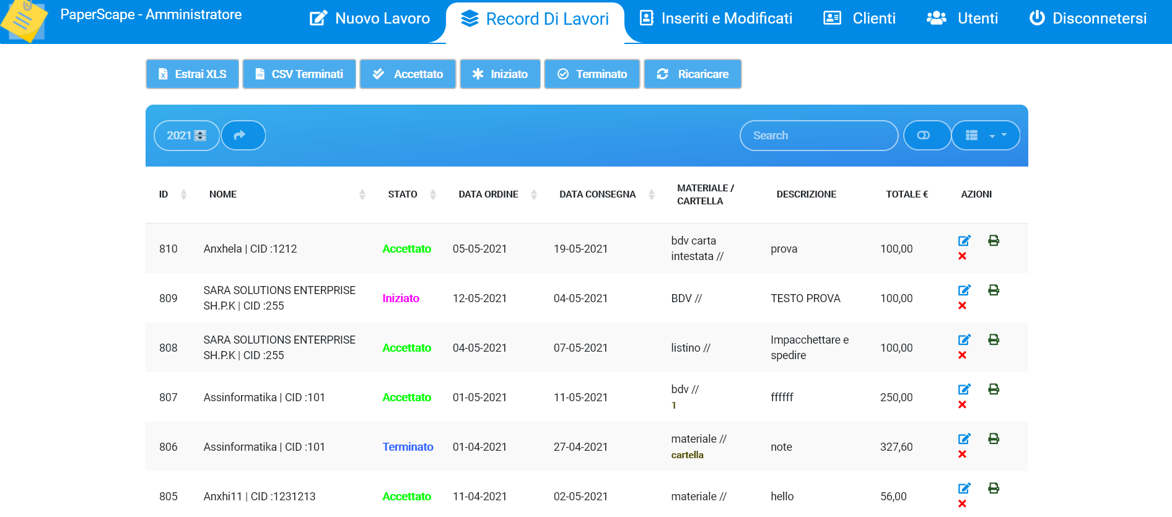Delete job 808 using red X

962,355
